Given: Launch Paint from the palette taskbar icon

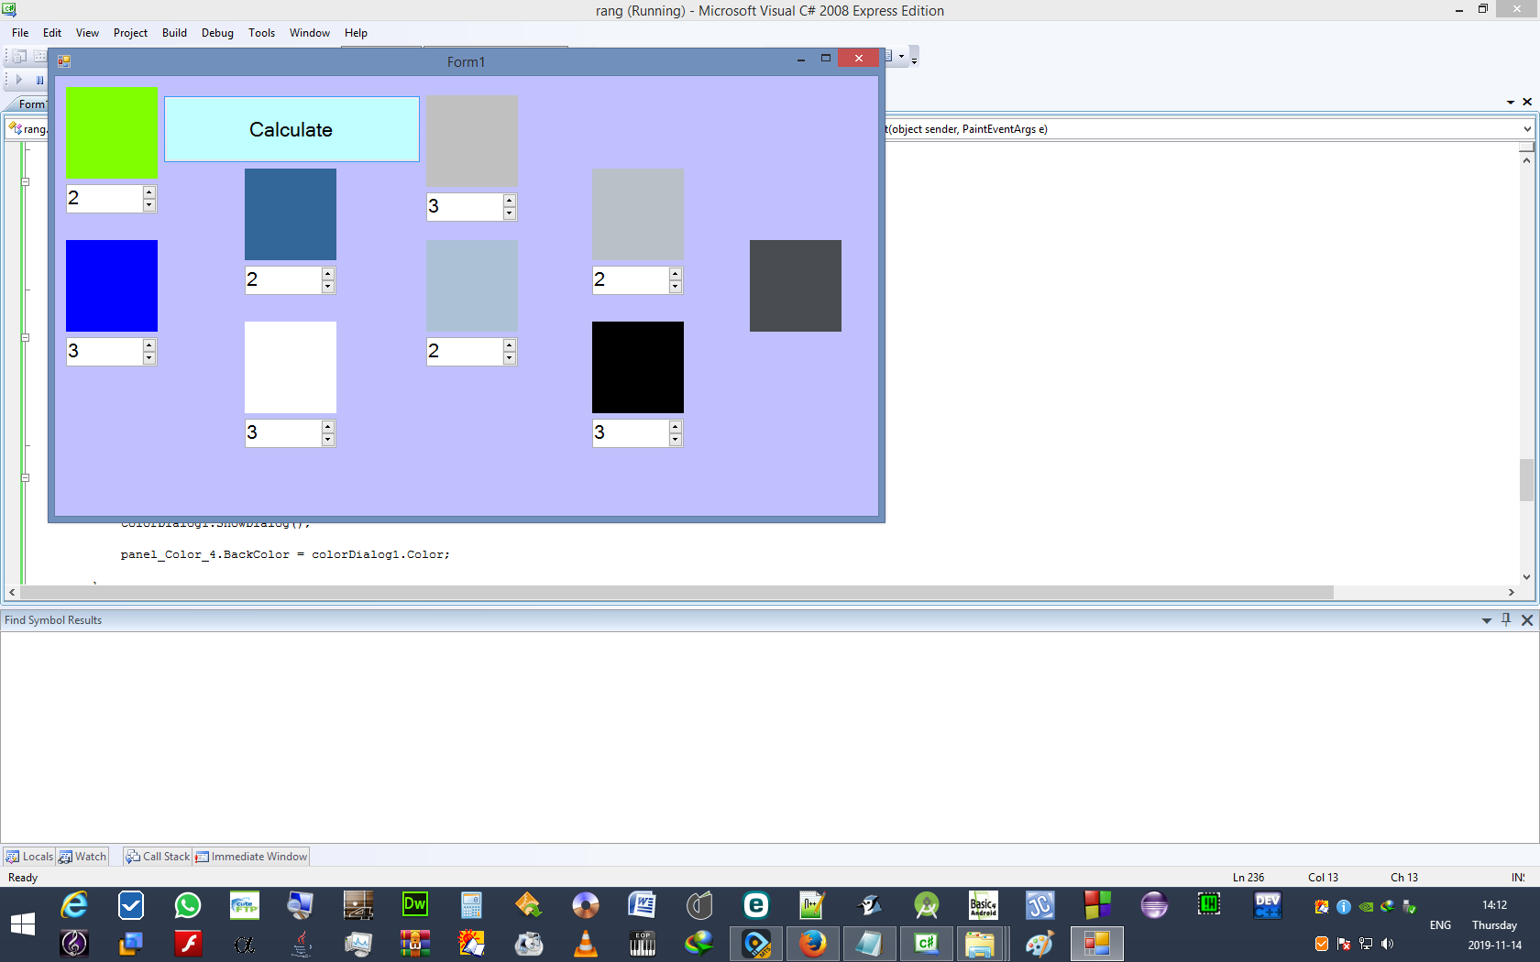Looking at the screenshot, I should (1039, 943).
